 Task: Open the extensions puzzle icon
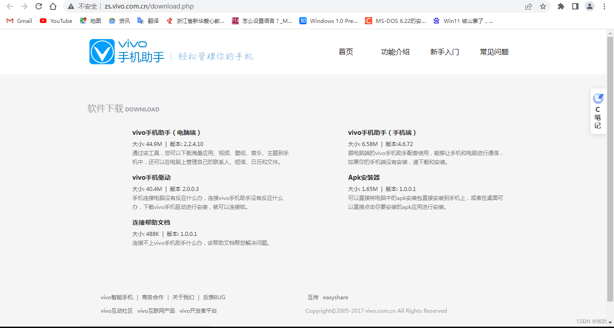561,6
